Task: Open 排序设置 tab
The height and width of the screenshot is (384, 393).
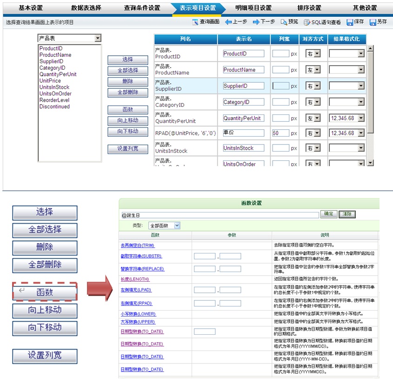Action: [309, 8]
